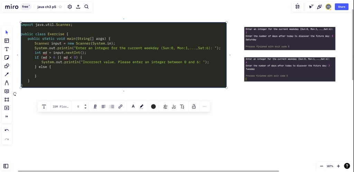
Task: Star the java ch3 p5 board
Action: click(60, 7)
